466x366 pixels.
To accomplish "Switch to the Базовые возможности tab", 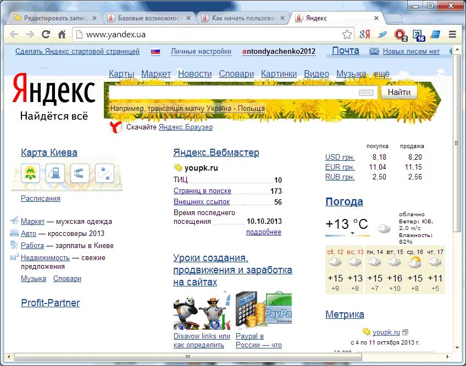I will 147,18.
